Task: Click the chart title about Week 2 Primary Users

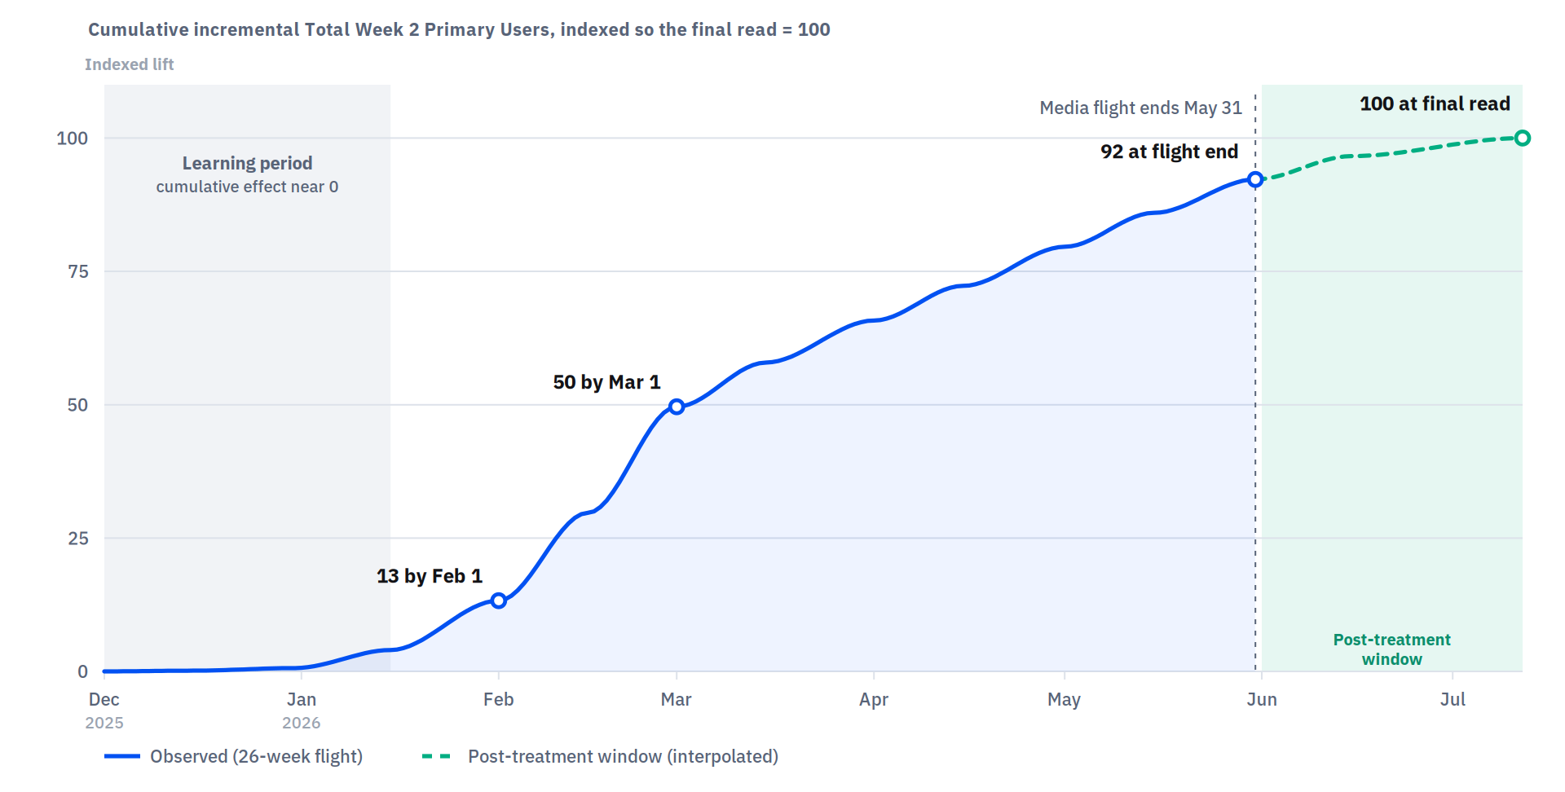Action: 459,30
